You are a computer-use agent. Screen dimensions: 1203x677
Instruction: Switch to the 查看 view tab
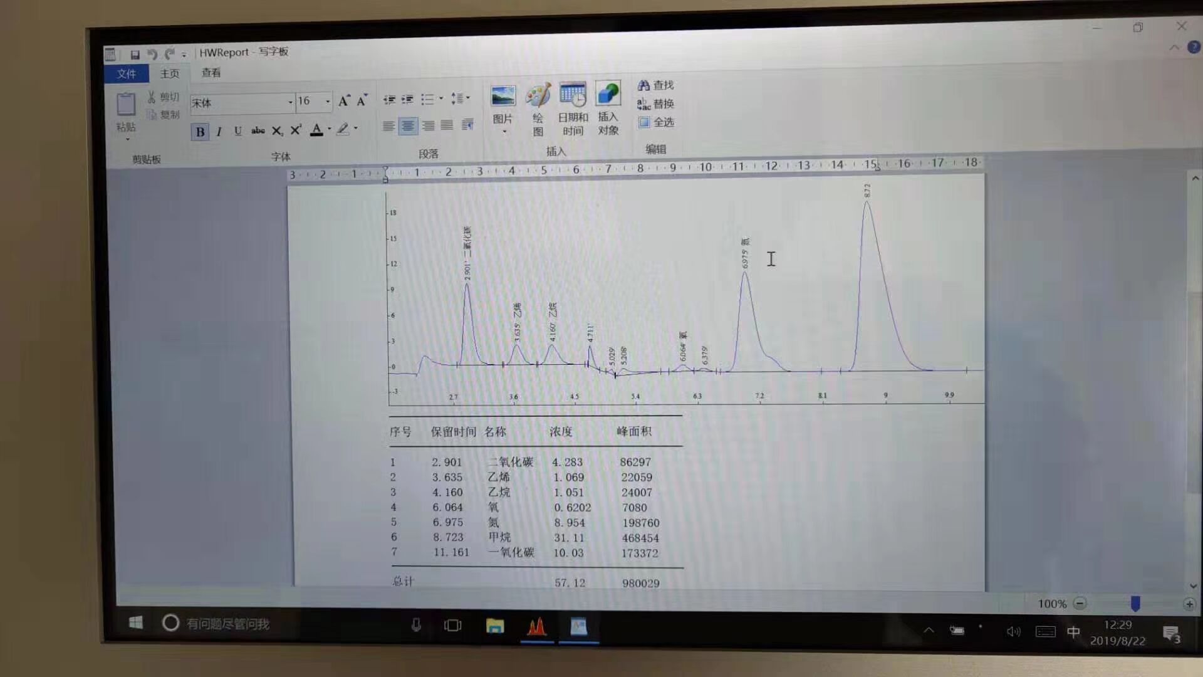point(211,73)
